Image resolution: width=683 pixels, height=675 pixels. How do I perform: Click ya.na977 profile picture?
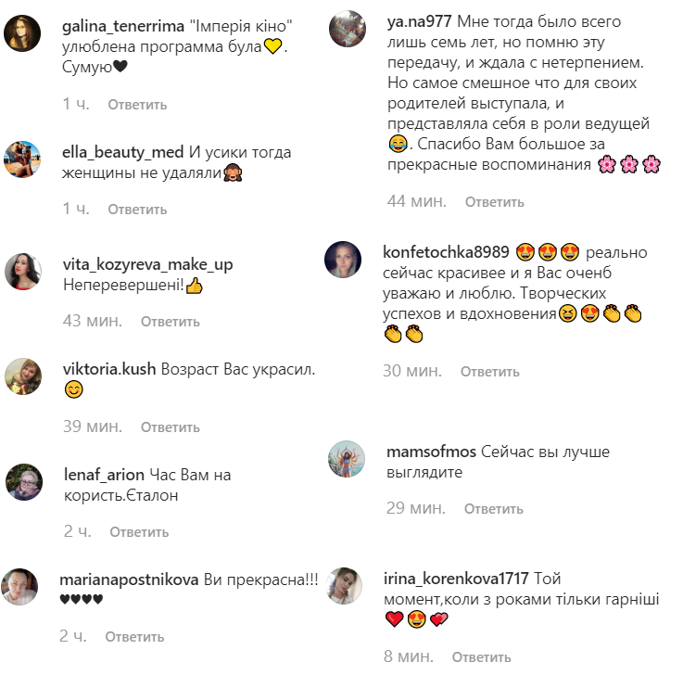348,29
